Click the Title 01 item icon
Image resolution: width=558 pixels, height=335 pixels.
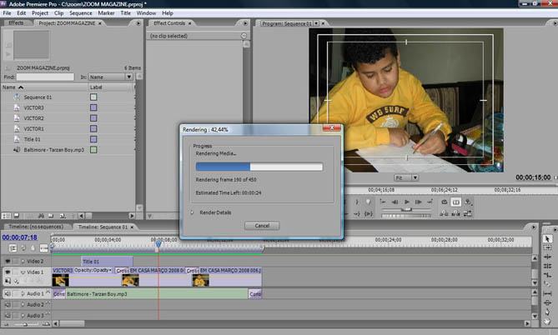[17, 139]
